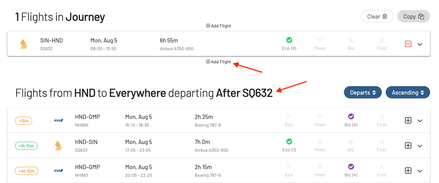Remove SQ632 with the red minus icon
This screenshot has height=183, width=439.
click(x=408, y=44)
